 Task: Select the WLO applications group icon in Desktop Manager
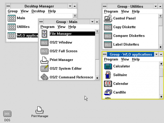11,36
